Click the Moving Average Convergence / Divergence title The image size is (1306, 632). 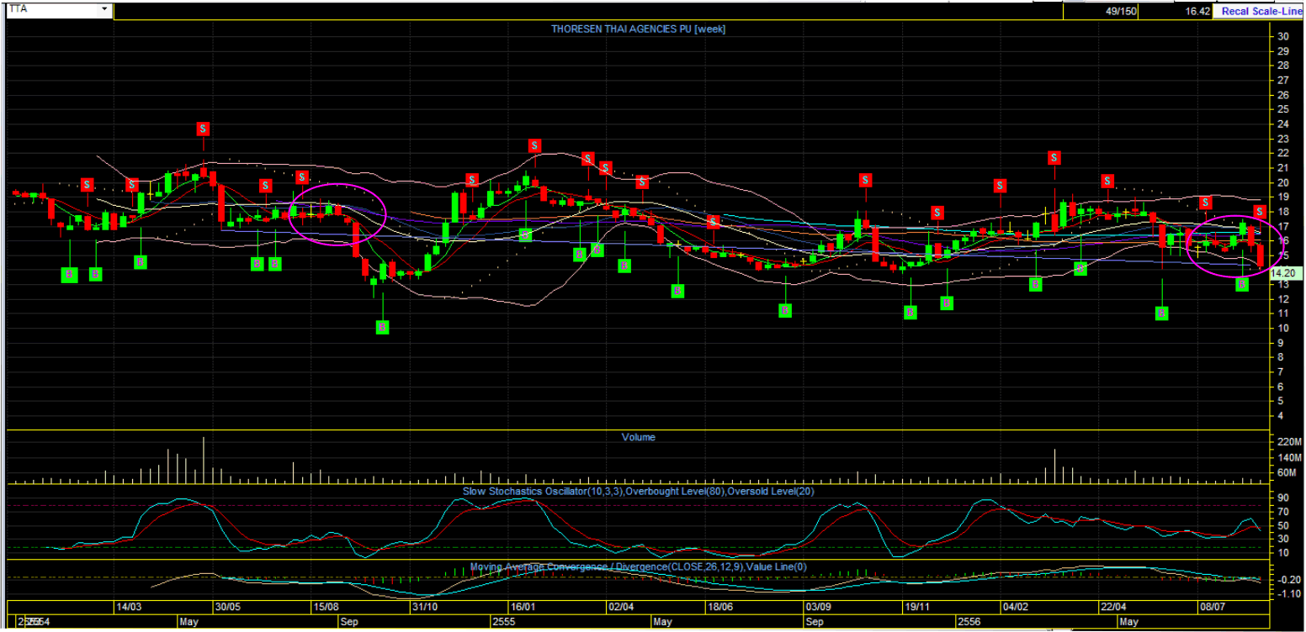pyautogui.click(x=638, y=566)
